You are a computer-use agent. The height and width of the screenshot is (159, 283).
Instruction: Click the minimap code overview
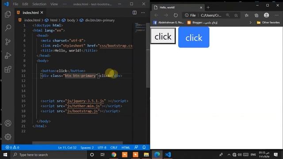[x=140, y=27]
